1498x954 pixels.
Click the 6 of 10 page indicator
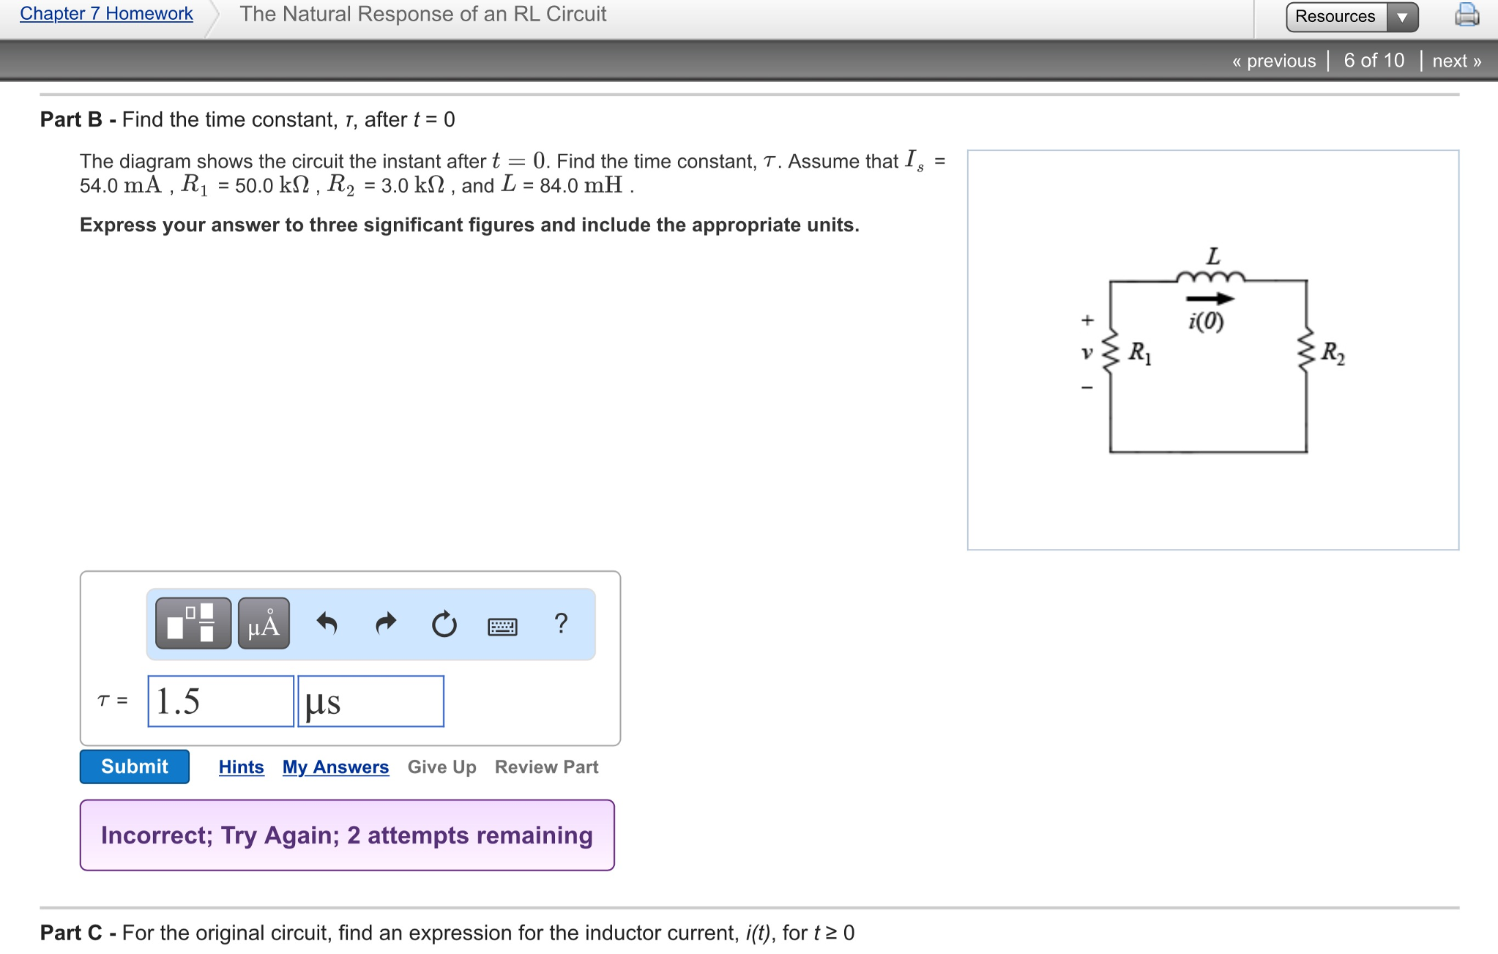[1374, 60]
